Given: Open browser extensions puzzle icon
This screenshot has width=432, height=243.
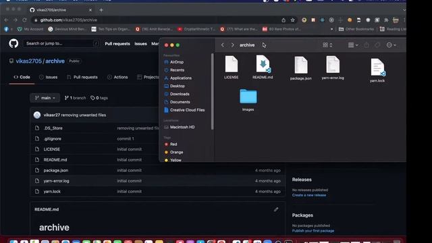Looking at the screenshot, I should point(386,20).
